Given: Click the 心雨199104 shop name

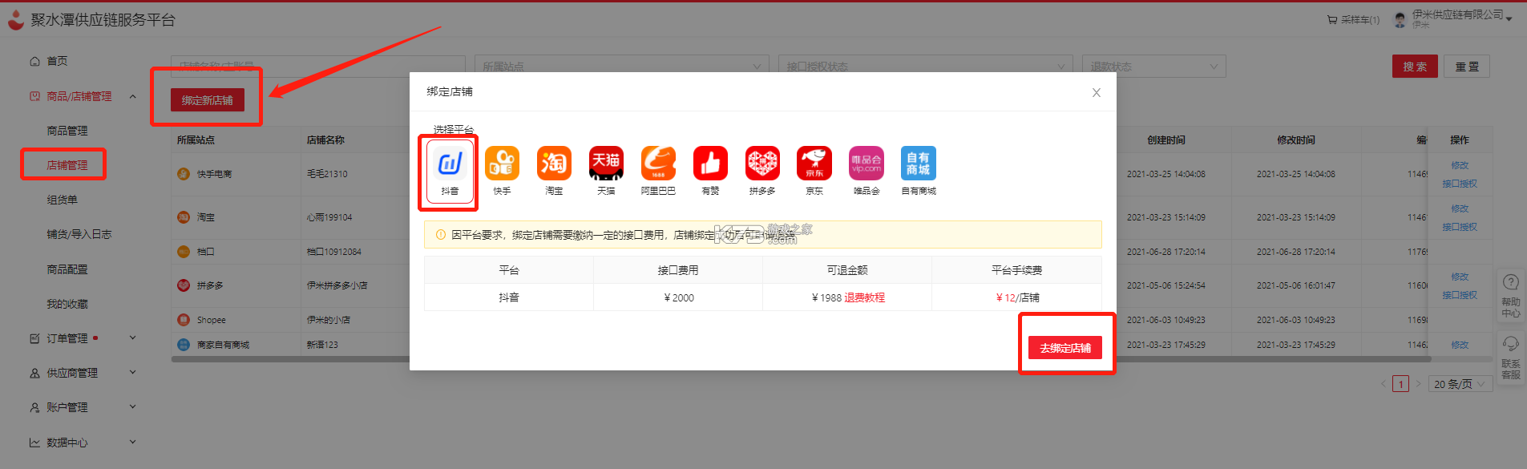Looking at the screenshot, I should coord(329,217).
